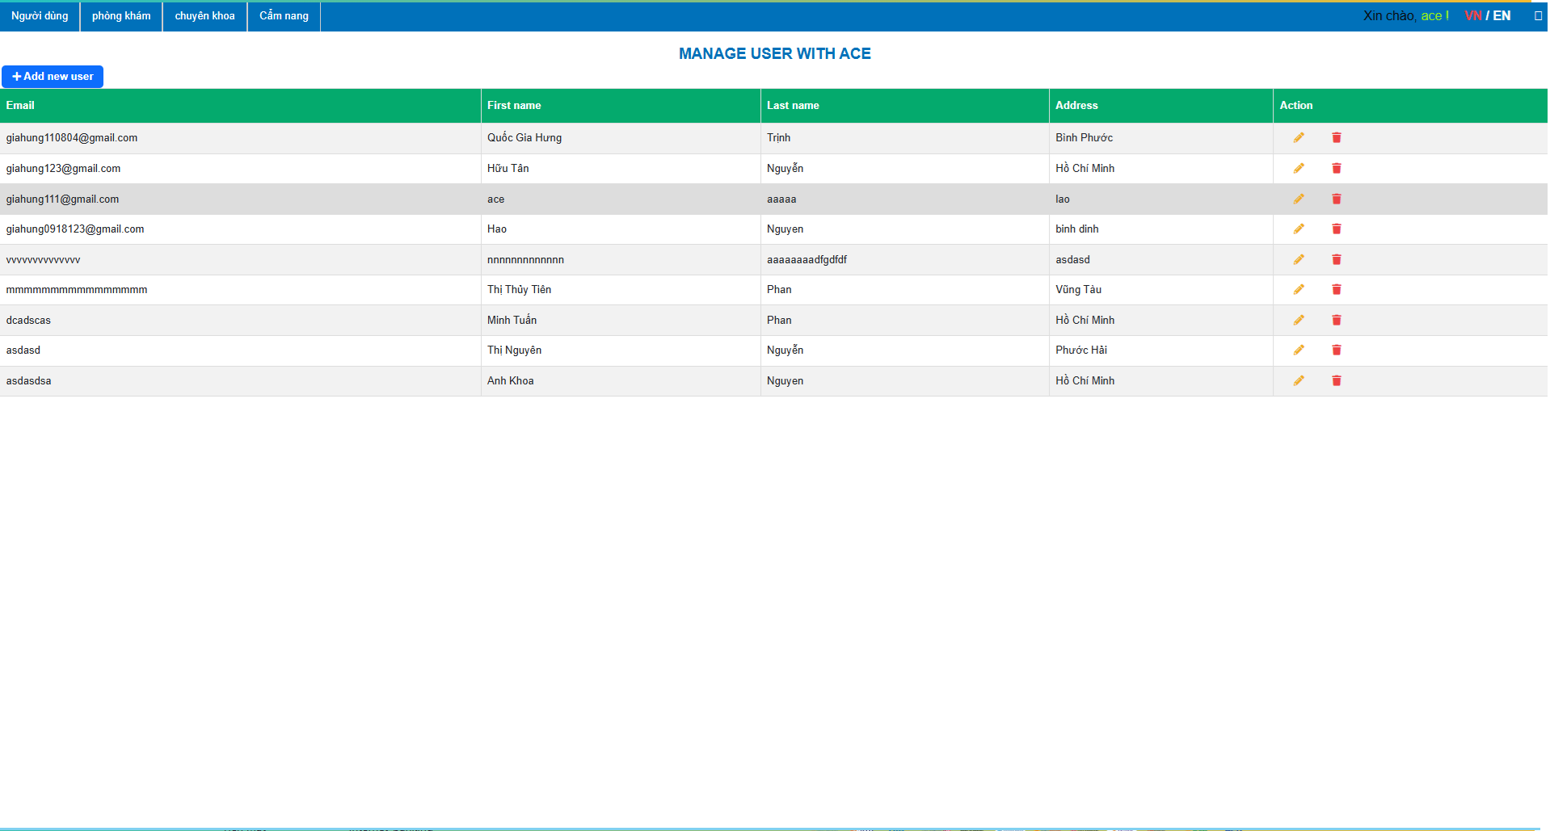The height and width of the screenshot is (831, 1550).
Task: Edit the giahung0918123@gmail.com user row
Action: tap(1298, 229)
